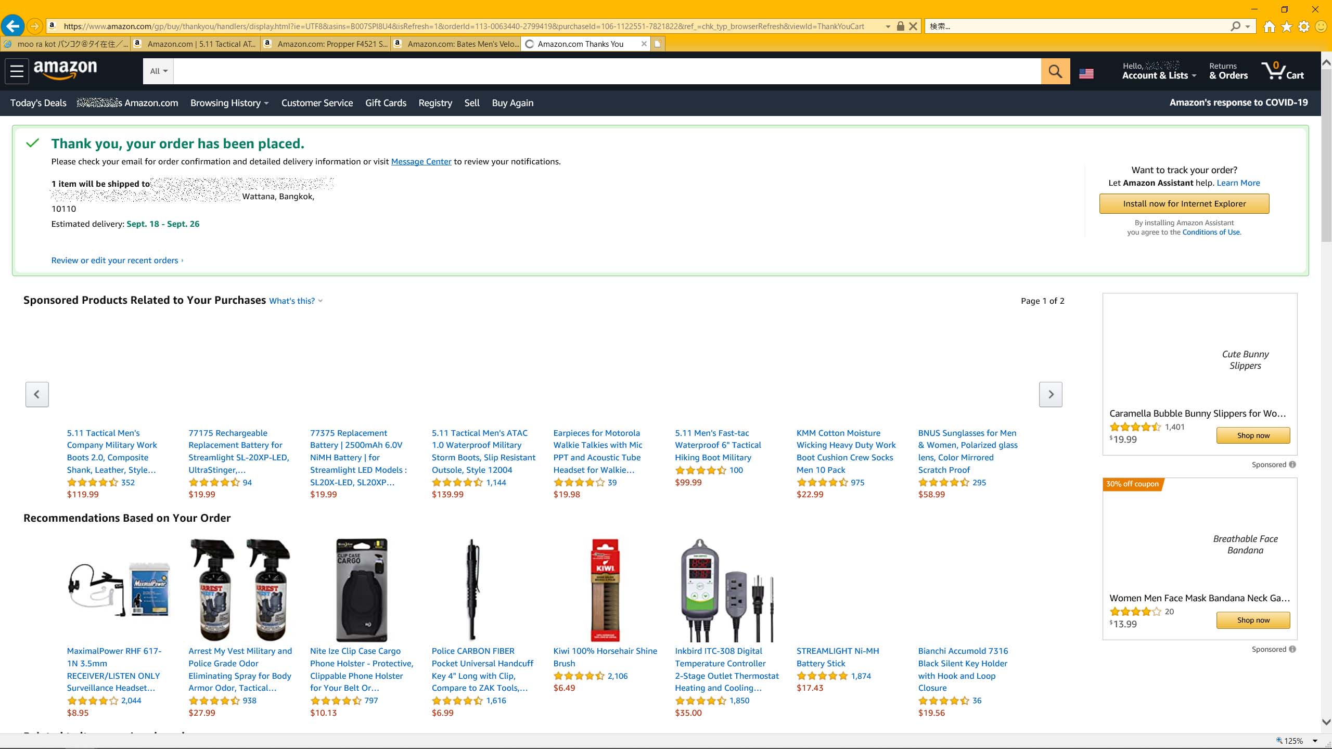The height and width of the screenshot is (749, 1332).
Task: Click the lock security icon in address bar
Action: point(900,26)
